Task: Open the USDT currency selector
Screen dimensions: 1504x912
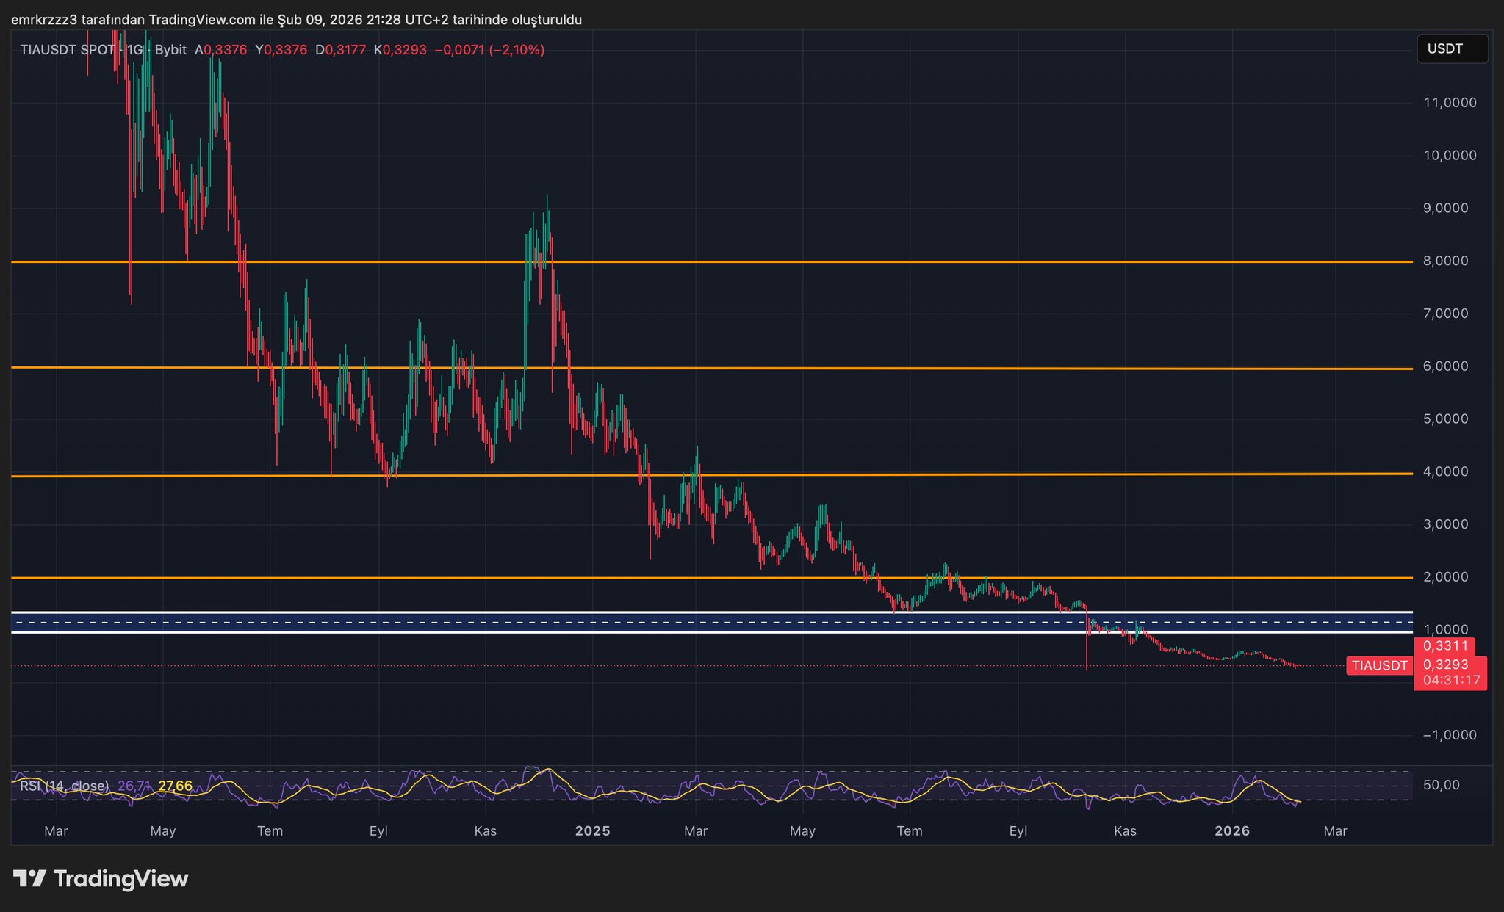Action: pos(1451,49)
